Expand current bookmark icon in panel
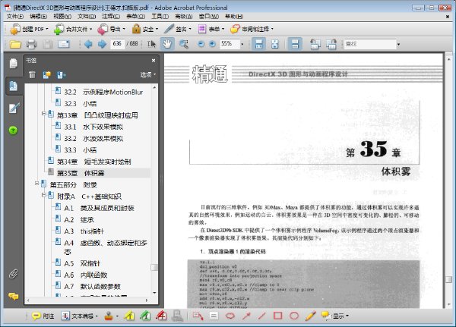Image resolution: width=456 pixels, height=327 pixels. [x=61, y=75]
